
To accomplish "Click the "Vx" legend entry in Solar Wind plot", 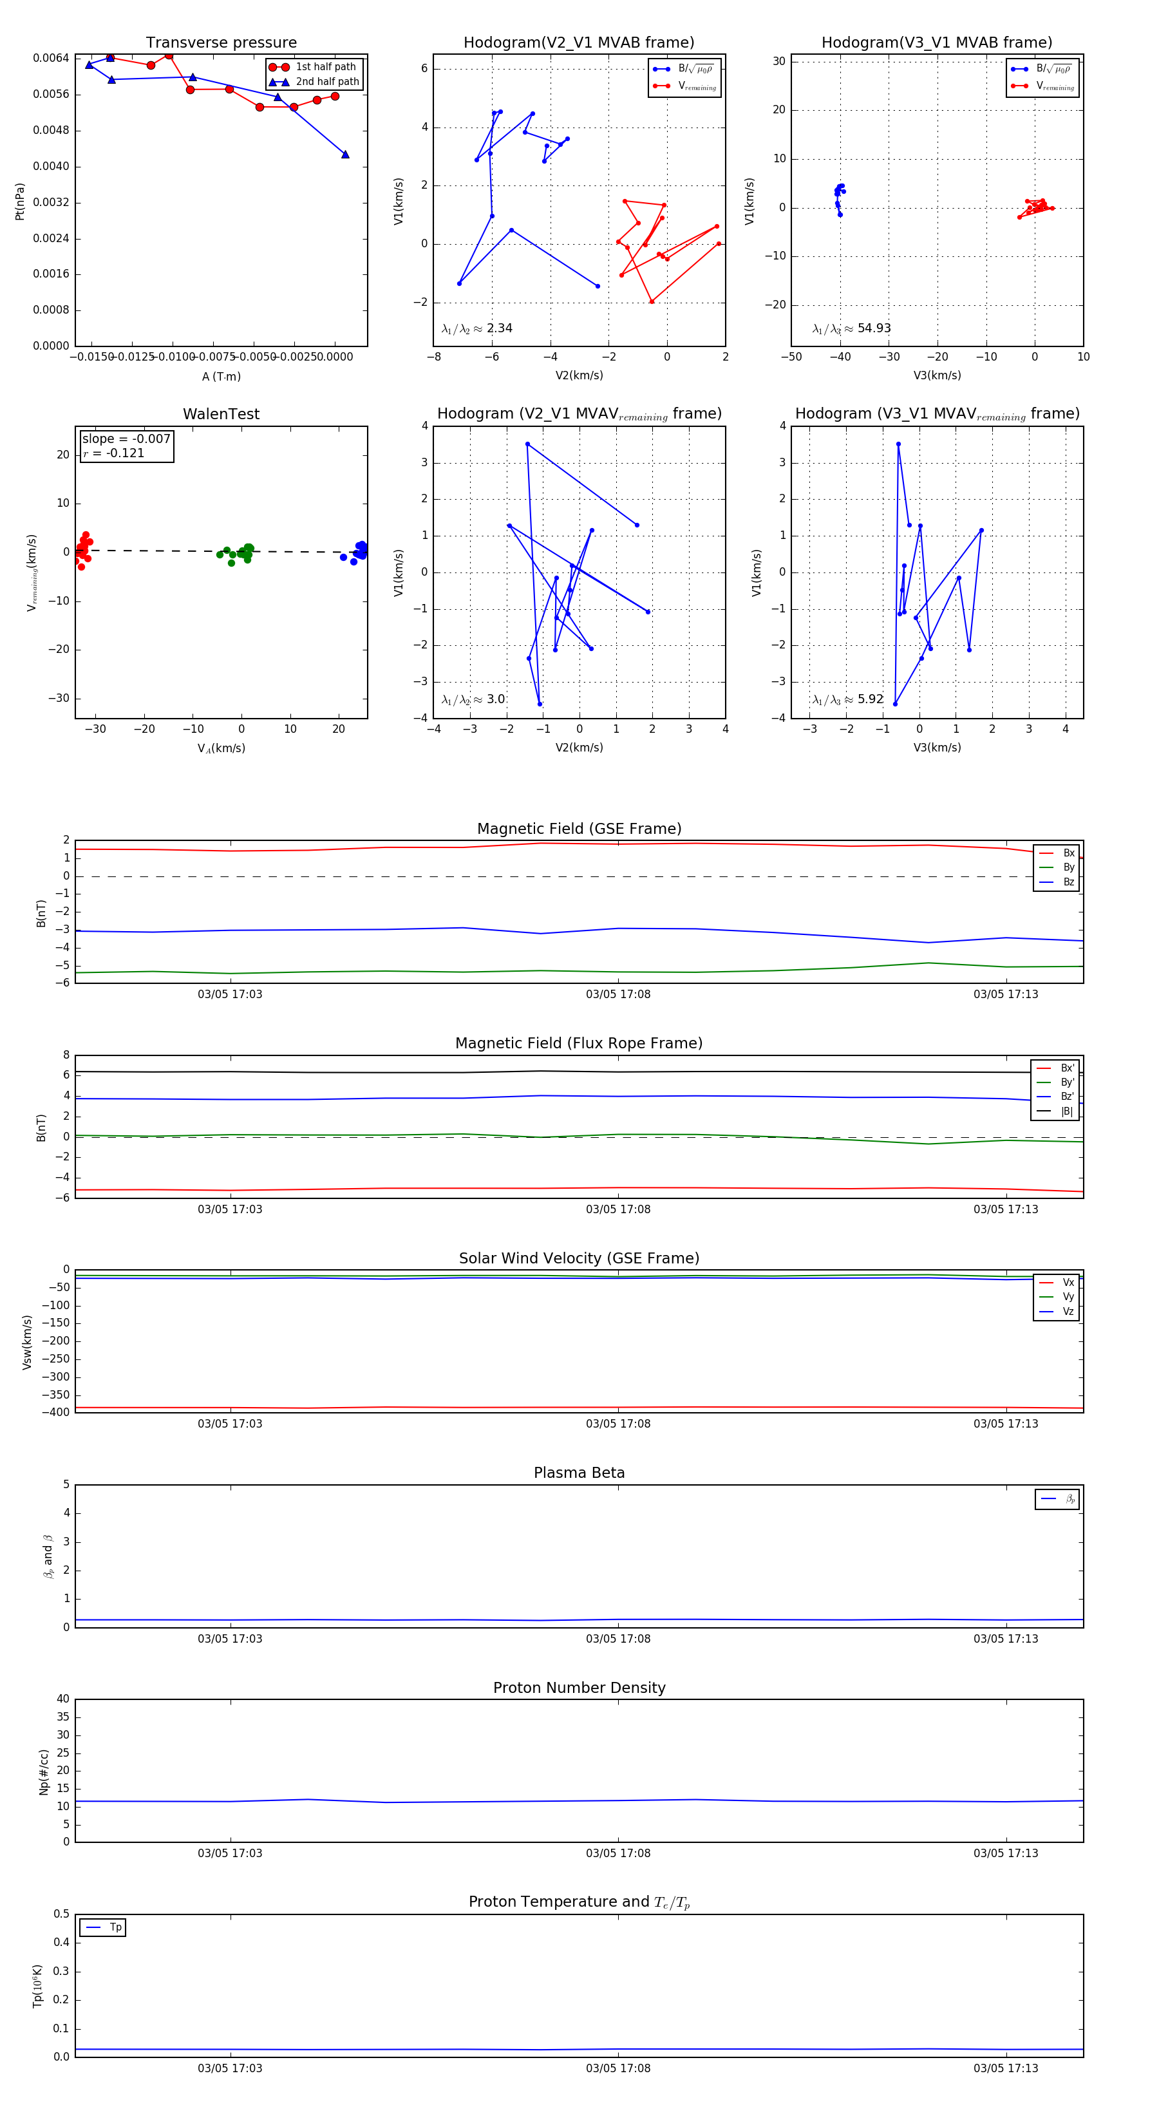I will [1057, 1282].
